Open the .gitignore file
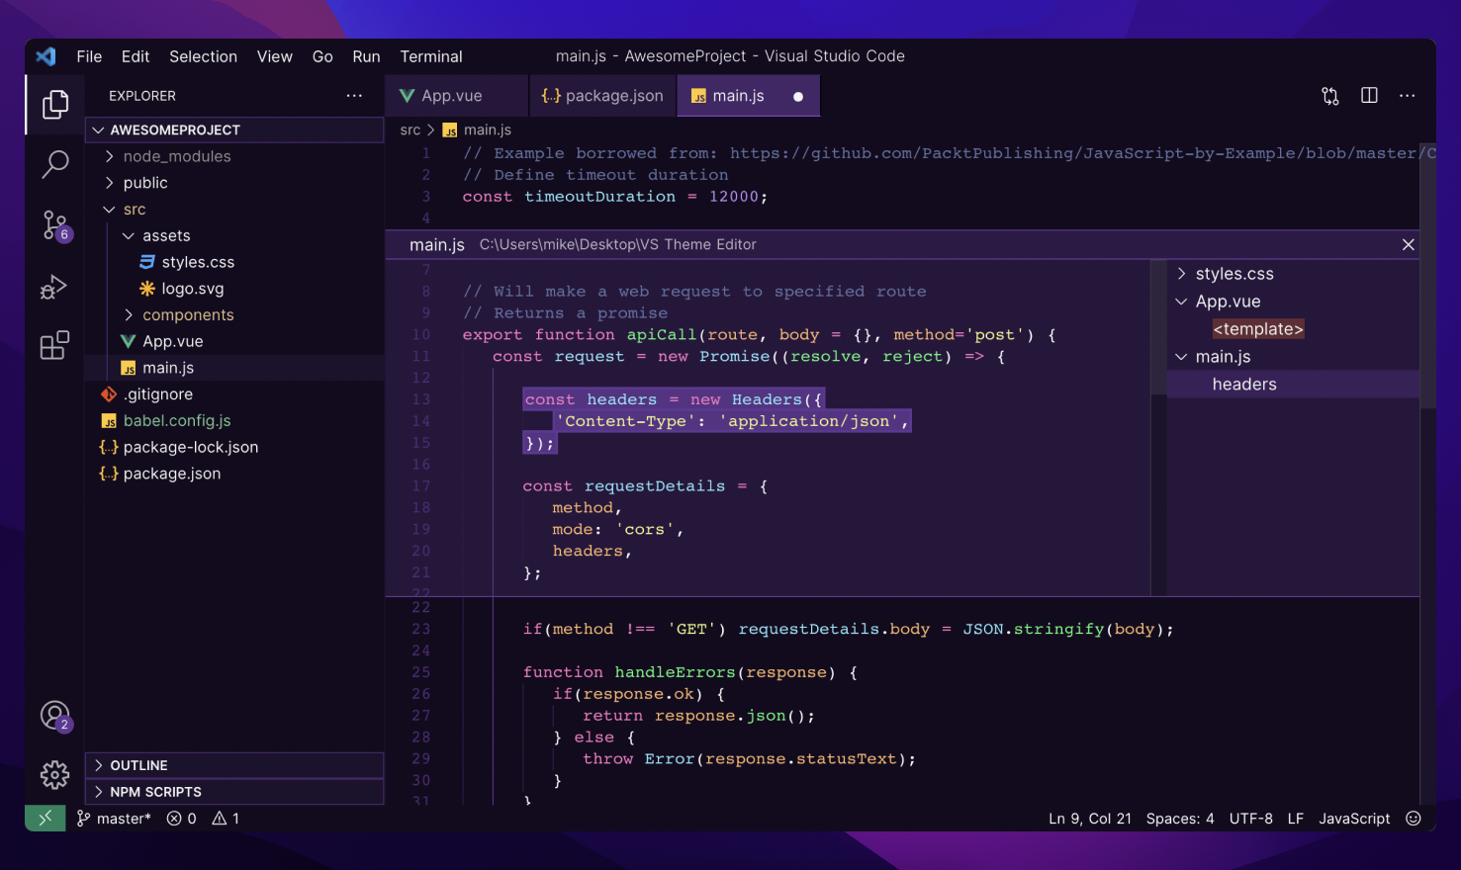Viewport: 1461px width, 870px height. 234,394
